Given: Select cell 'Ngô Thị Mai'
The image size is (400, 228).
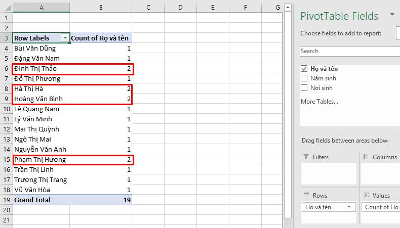Looking at the screenshot, I should (x=42, y=139).
